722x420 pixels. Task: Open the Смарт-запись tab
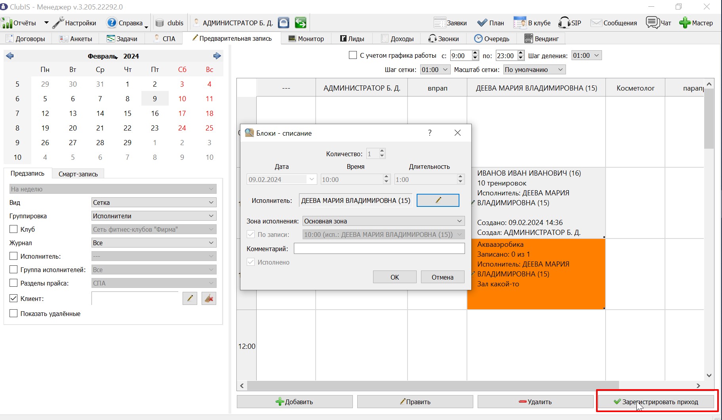tap(78, 174)
